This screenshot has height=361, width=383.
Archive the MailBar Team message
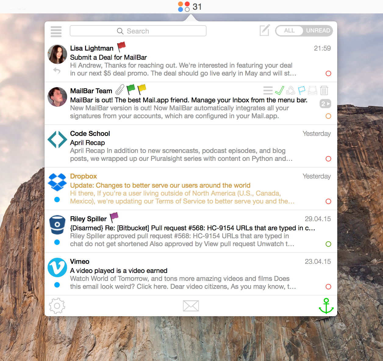(x=313, y=90)
